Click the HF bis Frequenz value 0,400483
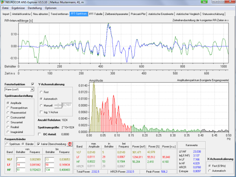The width and height of the screenshot is (236, 177). (65, 170)
